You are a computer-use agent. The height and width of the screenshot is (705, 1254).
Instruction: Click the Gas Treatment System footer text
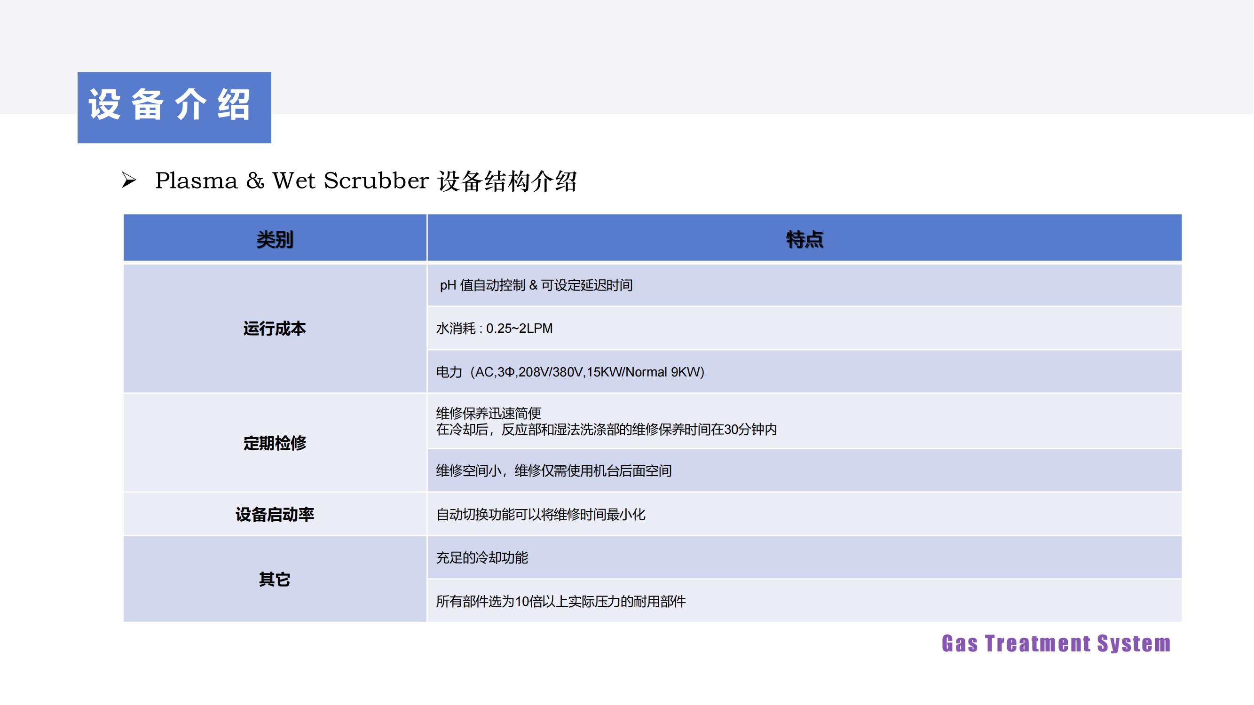pyautogui.click(x=1056, y=644)
